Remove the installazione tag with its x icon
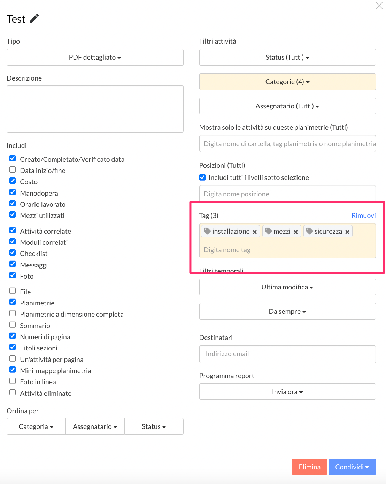 coord(255,232)
